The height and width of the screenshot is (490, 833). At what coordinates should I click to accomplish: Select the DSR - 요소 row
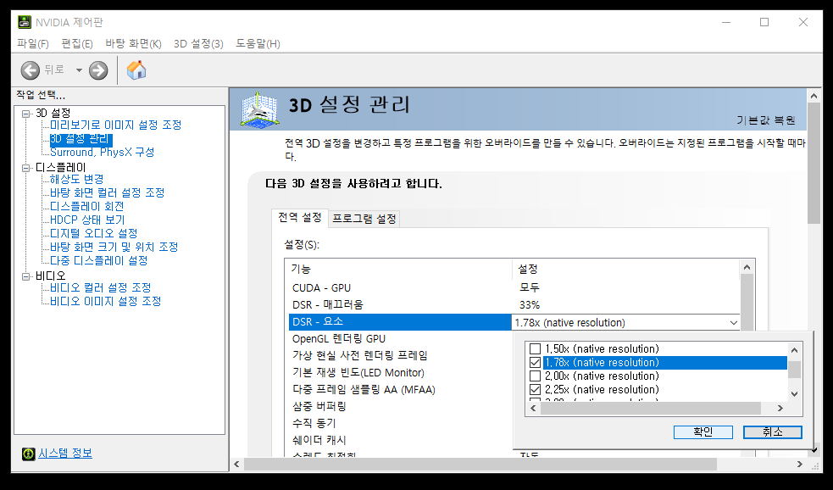tap(399, 322)
